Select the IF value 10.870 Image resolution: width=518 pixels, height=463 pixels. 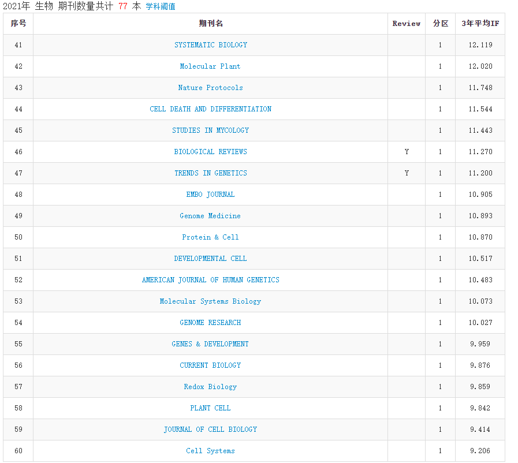[x=480, y=237]
